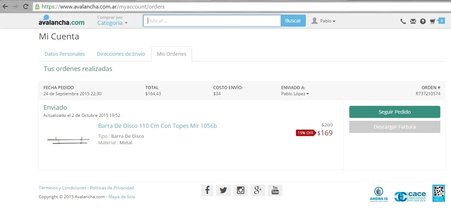The height and width of the screenshot is (211, 451).
Task: Click the order date 24 de Septiembre 2015 22:30
Action: 73,94
